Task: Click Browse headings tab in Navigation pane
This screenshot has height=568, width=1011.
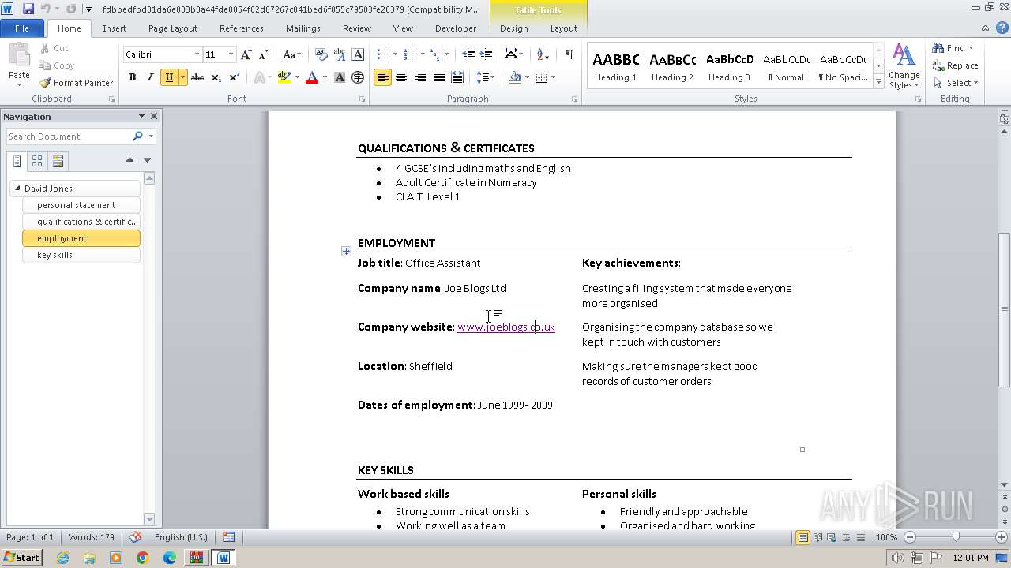Action: click(17, 161)
